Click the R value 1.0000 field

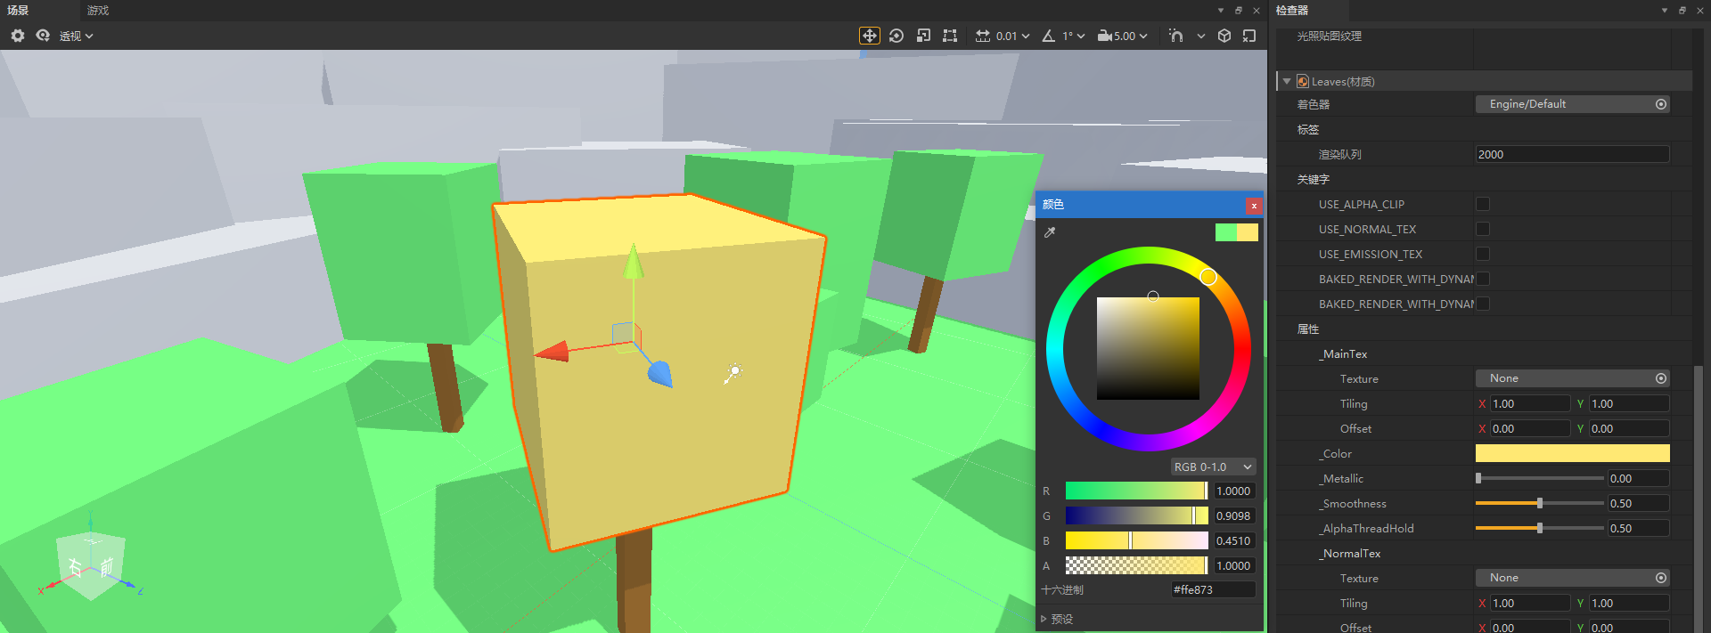(1235, 491)
